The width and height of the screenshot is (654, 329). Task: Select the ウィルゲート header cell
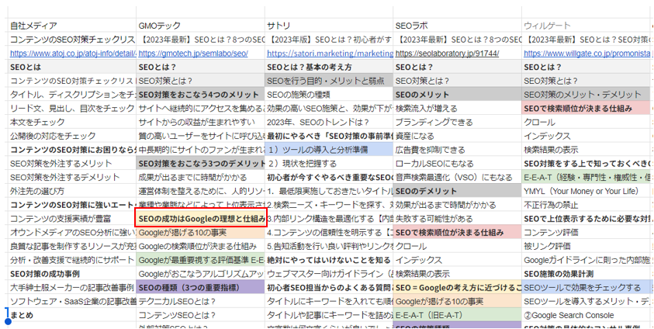point(586,26)
